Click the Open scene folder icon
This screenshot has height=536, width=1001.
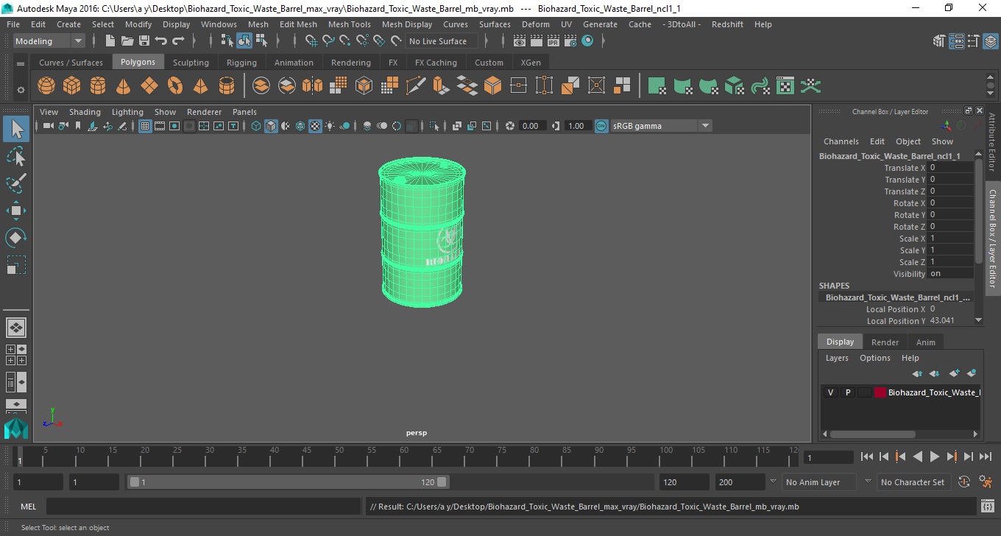pyautogui.click(x=127, y=41)
